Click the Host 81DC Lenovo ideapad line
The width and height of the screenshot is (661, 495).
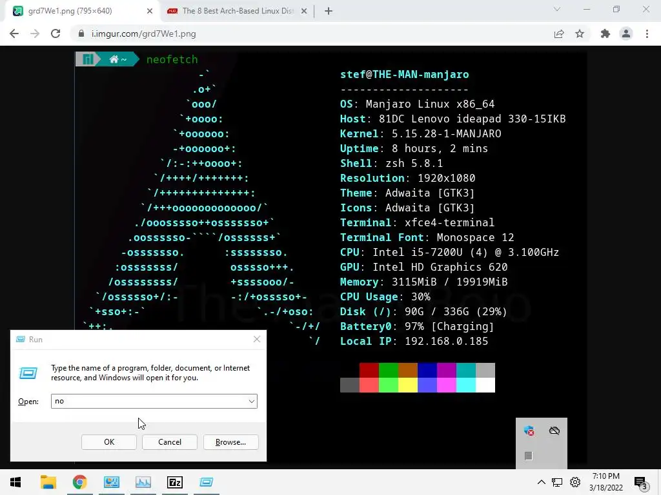(x=453, y=119)
